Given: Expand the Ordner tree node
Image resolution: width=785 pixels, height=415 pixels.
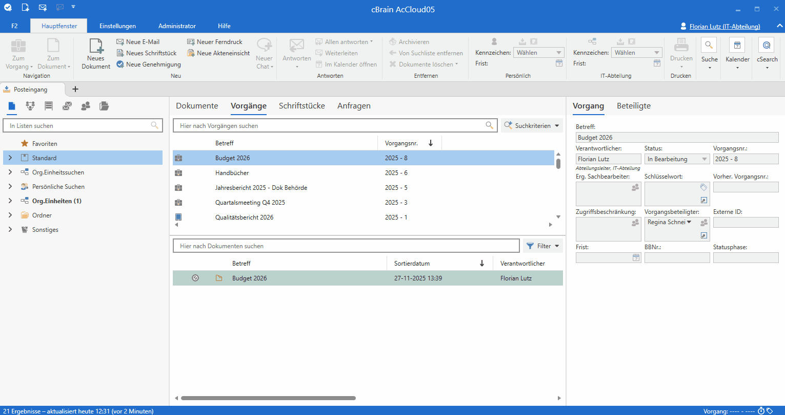Looking at the screenshot, I should click(10, 215).
